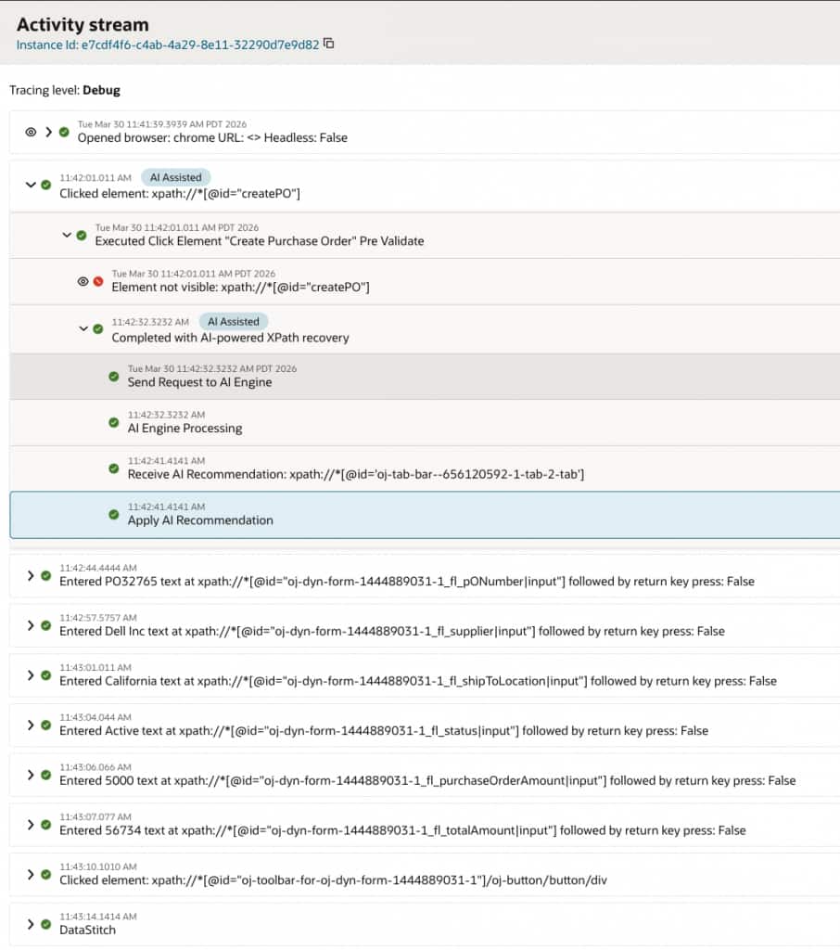Click AI Assisted badge on createPO entry
Image resolution: width=840 pixels, height=950 pixels.
coord(176,177)
